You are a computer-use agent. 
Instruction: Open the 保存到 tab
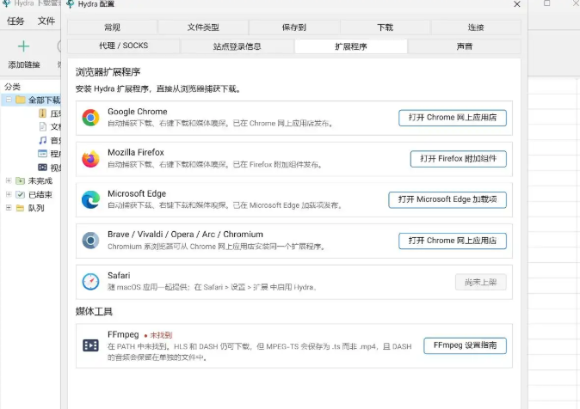[x=294, y=27]
